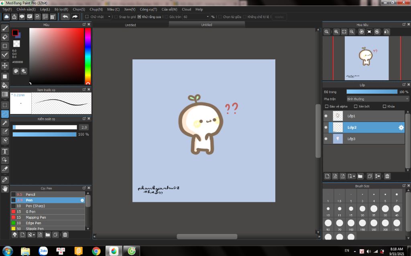Viewport: 411px width, 256px height.
Task: Create a new layer folder
Action: pyautogui.click(x=360, y=176)
